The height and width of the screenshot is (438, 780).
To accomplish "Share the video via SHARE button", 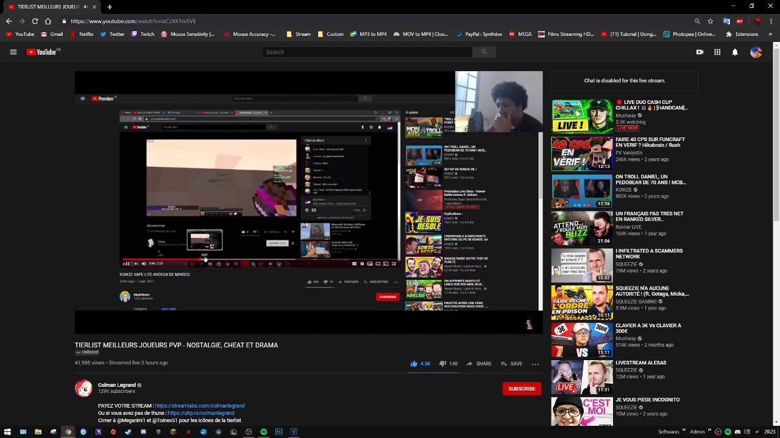I will click(x=478, y=364).
